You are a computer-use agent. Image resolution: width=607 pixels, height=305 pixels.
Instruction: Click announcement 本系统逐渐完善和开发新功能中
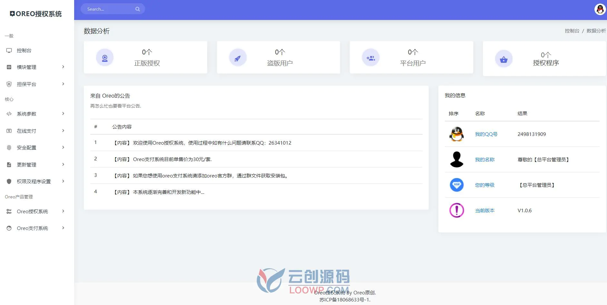[x=256, y=192]
